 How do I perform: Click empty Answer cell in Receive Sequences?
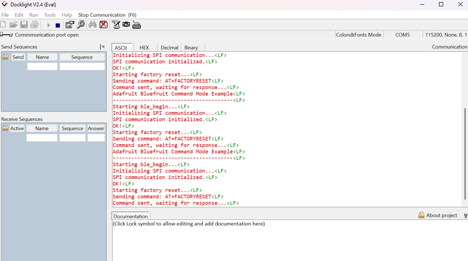(x=96, y=138)
